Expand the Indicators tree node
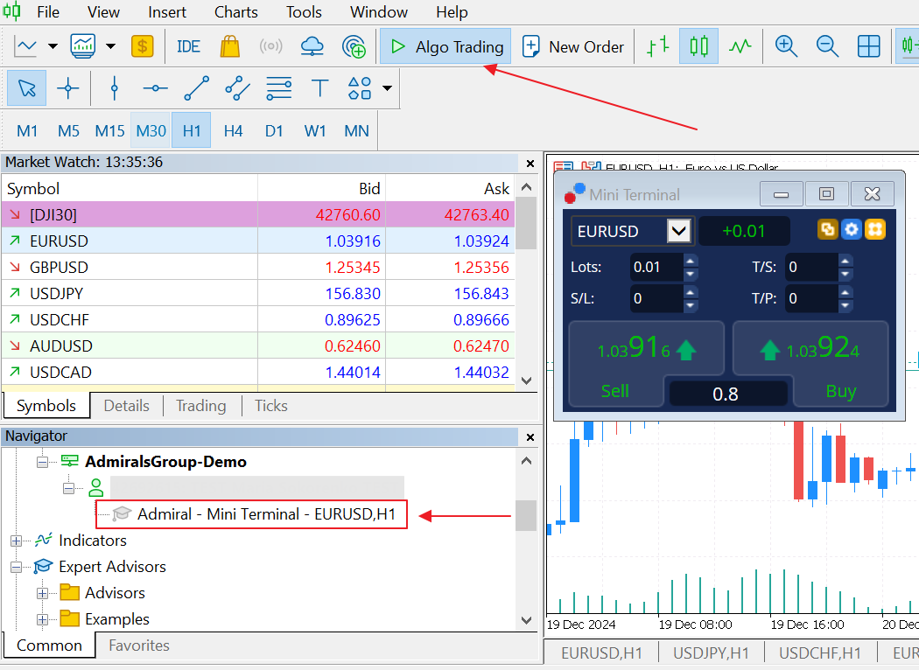Image resolution: width=919 pixels, height=670 pixels. point(16,541)
